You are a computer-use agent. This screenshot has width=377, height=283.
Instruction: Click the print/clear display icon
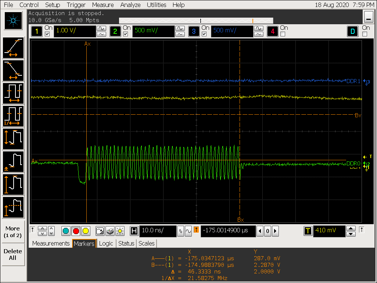point(110,231)
